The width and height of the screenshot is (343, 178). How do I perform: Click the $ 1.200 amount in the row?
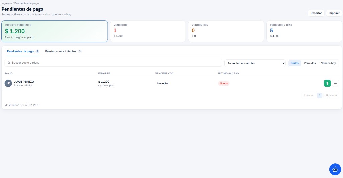coord(104,82)
